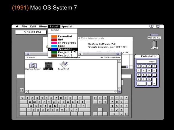Apply the Hot label
Screen dimensions: 174x130
click(63, 40)
